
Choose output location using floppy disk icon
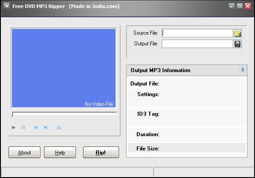[237, 44]
